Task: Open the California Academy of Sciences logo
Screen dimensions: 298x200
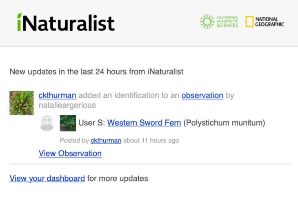Action: [219, 22]
